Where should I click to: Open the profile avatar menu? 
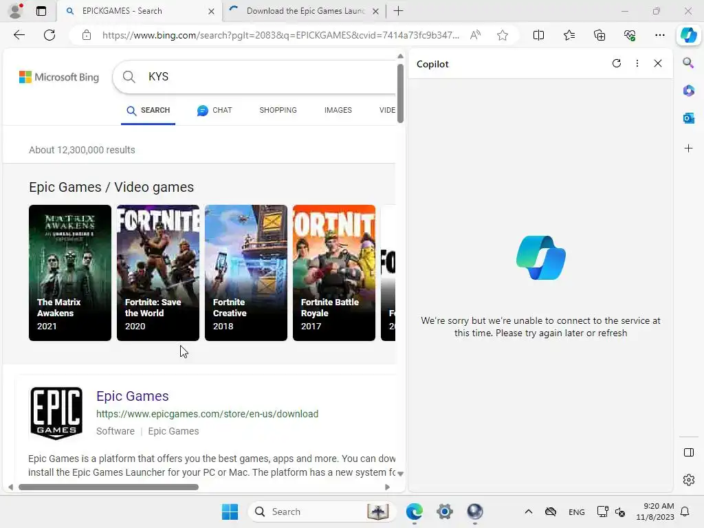[x=16, y=11]
